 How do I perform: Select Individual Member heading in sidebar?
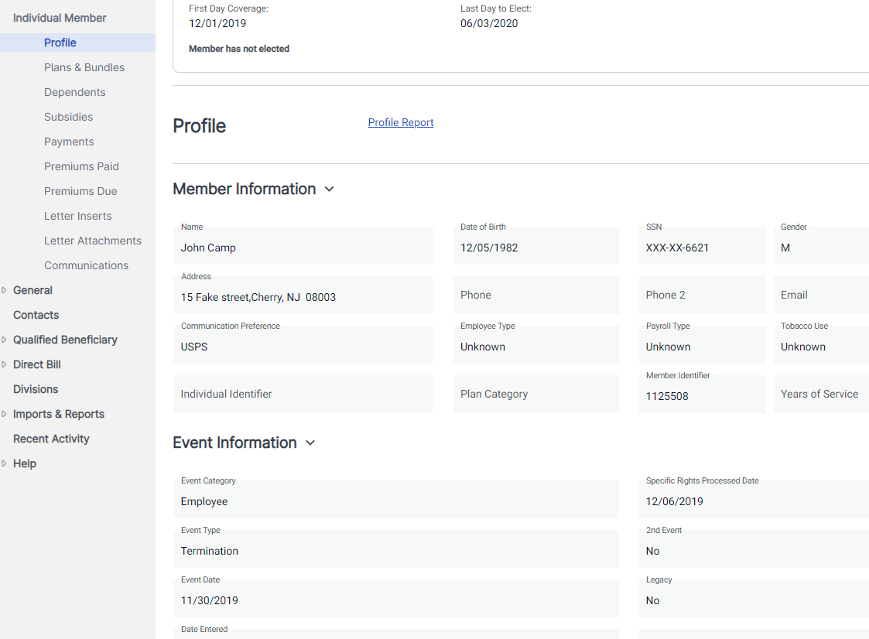(60, 18)
